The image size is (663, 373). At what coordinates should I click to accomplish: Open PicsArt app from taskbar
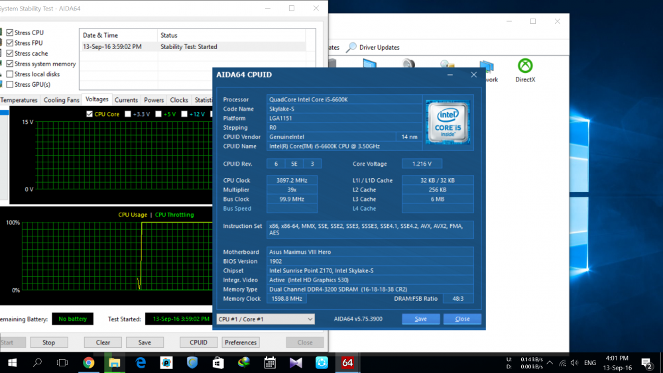click(x=166, y=362)
